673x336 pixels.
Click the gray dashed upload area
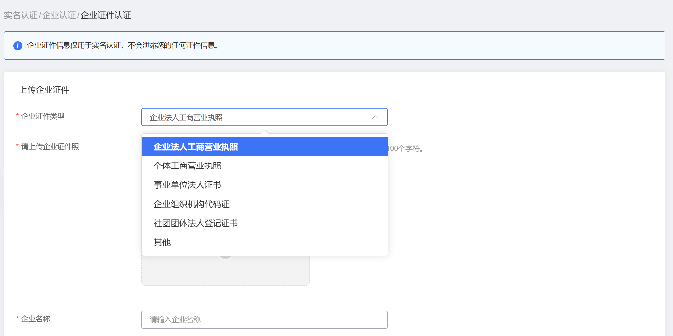coord(225,271)
